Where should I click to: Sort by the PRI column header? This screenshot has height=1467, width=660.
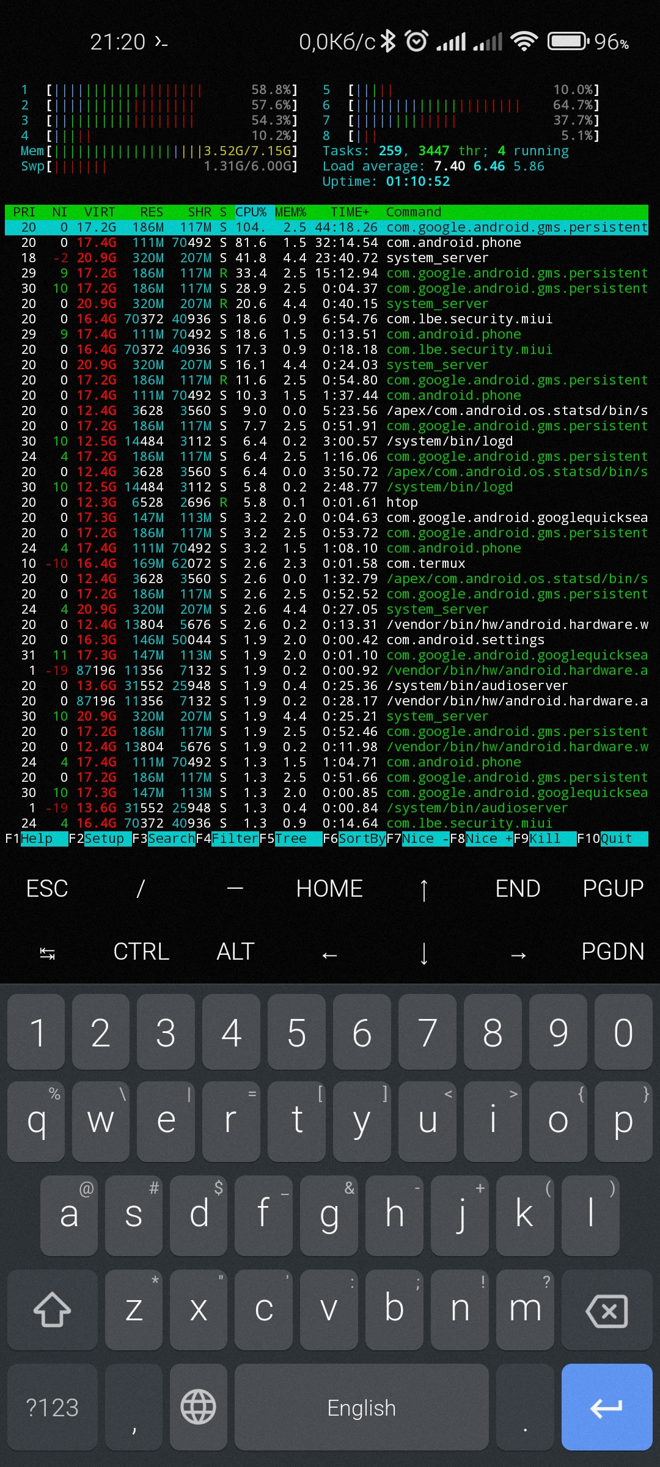pyautogui.click(x=24, y=212)
